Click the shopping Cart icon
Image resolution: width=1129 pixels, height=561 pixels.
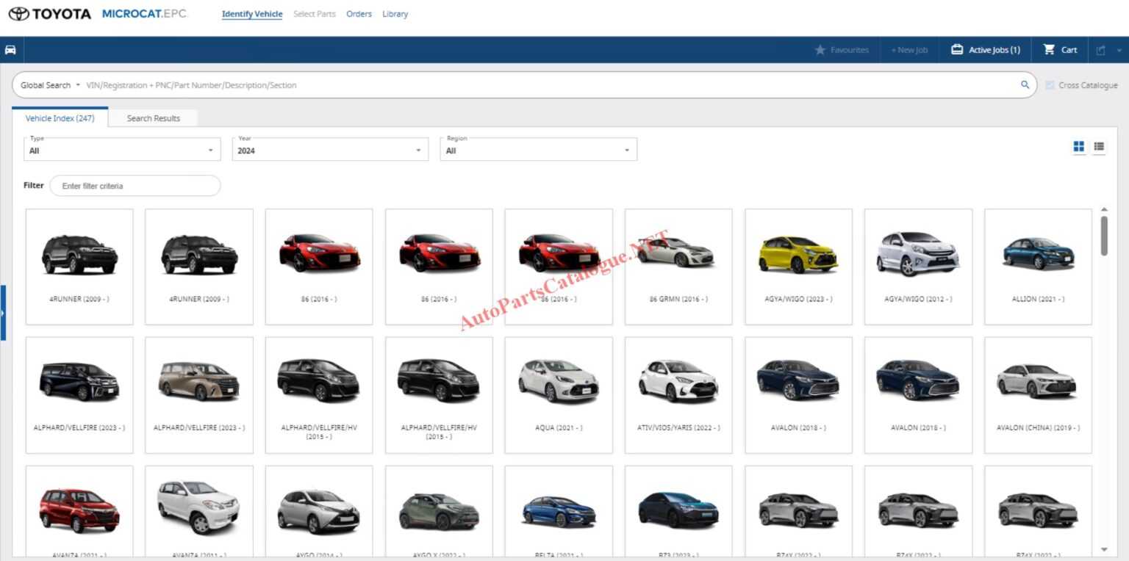1050,49
